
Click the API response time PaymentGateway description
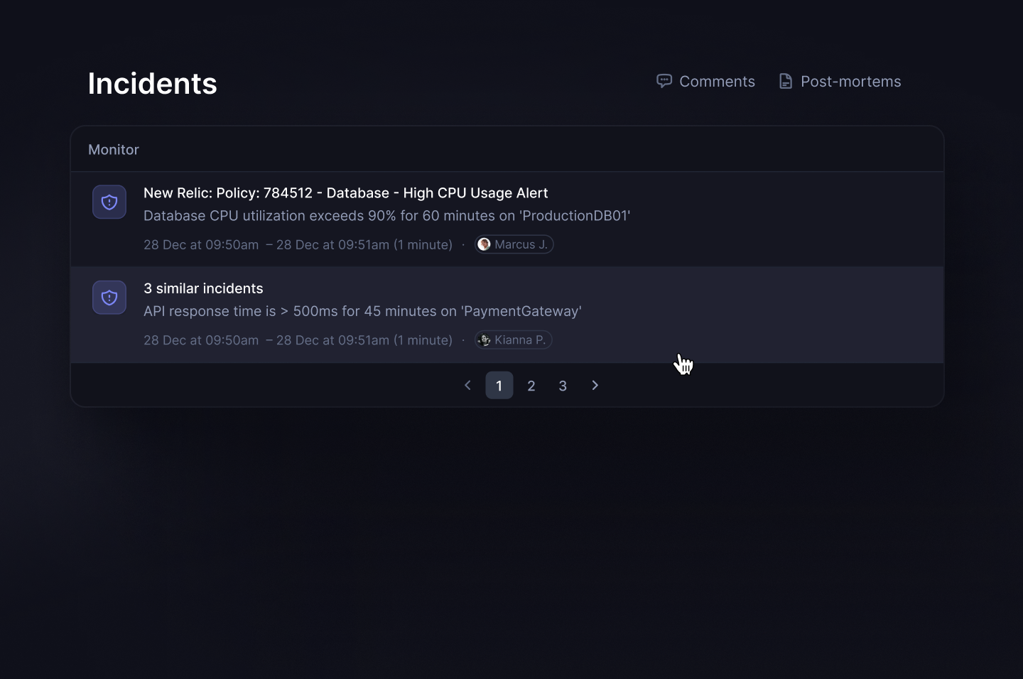tap(362, 311)
